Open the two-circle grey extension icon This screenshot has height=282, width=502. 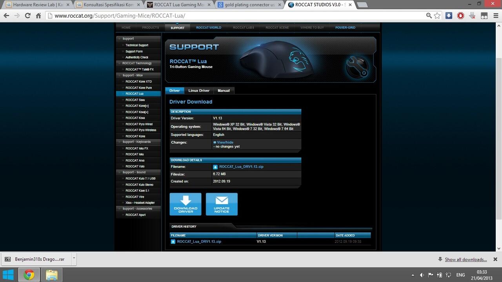[x=484, y=16]
